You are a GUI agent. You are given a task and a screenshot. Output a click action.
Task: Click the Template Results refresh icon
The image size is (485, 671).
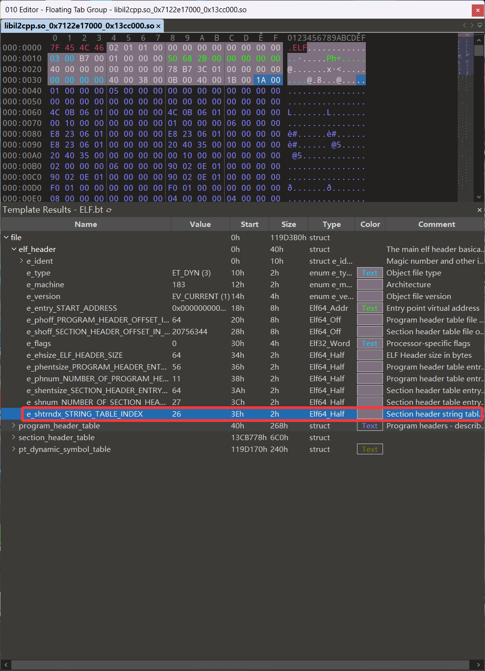click(x=109, y=210)
